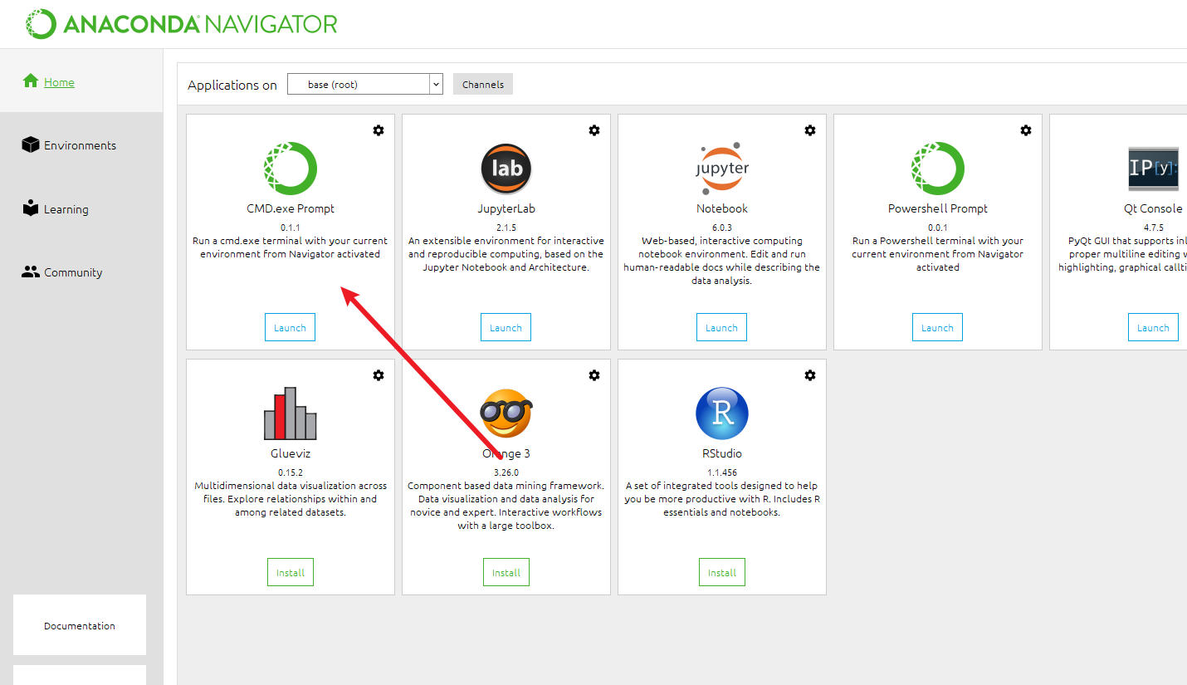
Task: Launch JupyterLab
Action: point(506,327)
